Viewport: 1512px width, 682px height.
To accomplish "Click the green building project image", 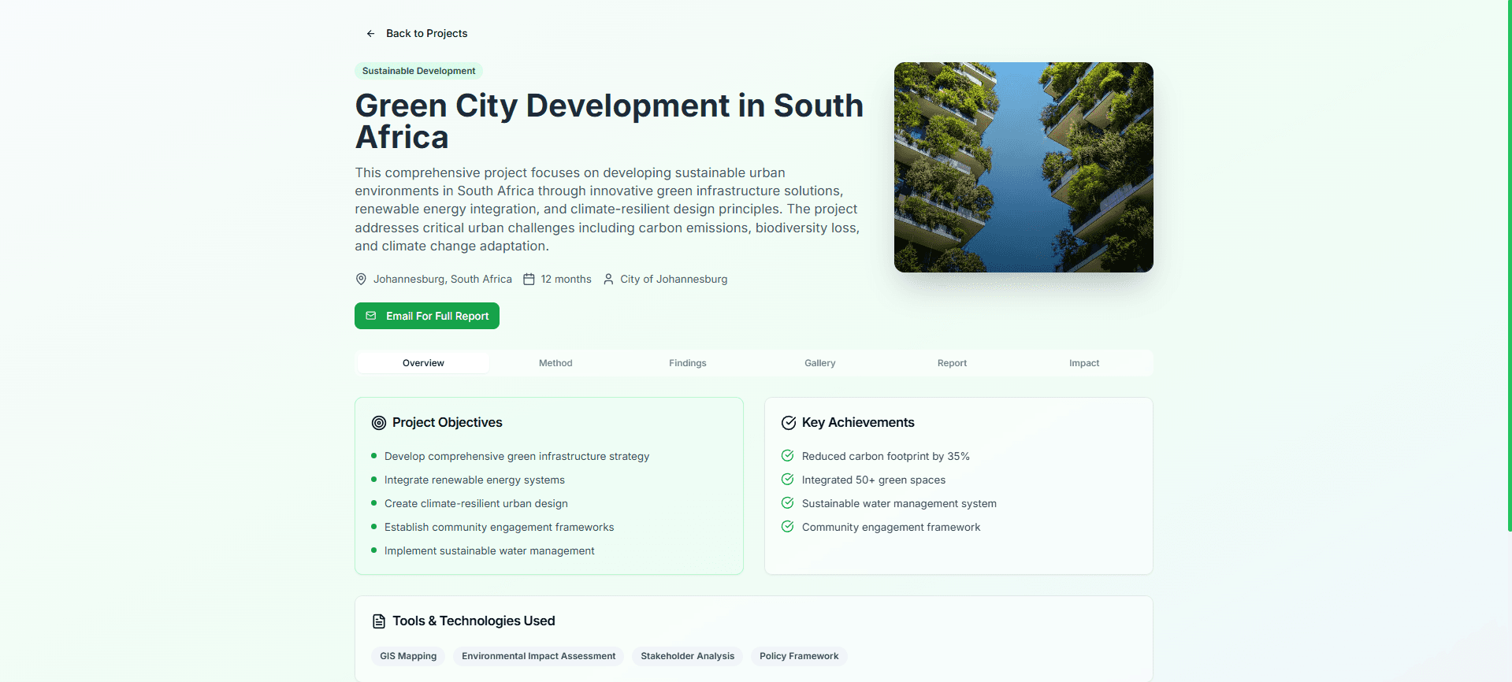I will 1023,168.
